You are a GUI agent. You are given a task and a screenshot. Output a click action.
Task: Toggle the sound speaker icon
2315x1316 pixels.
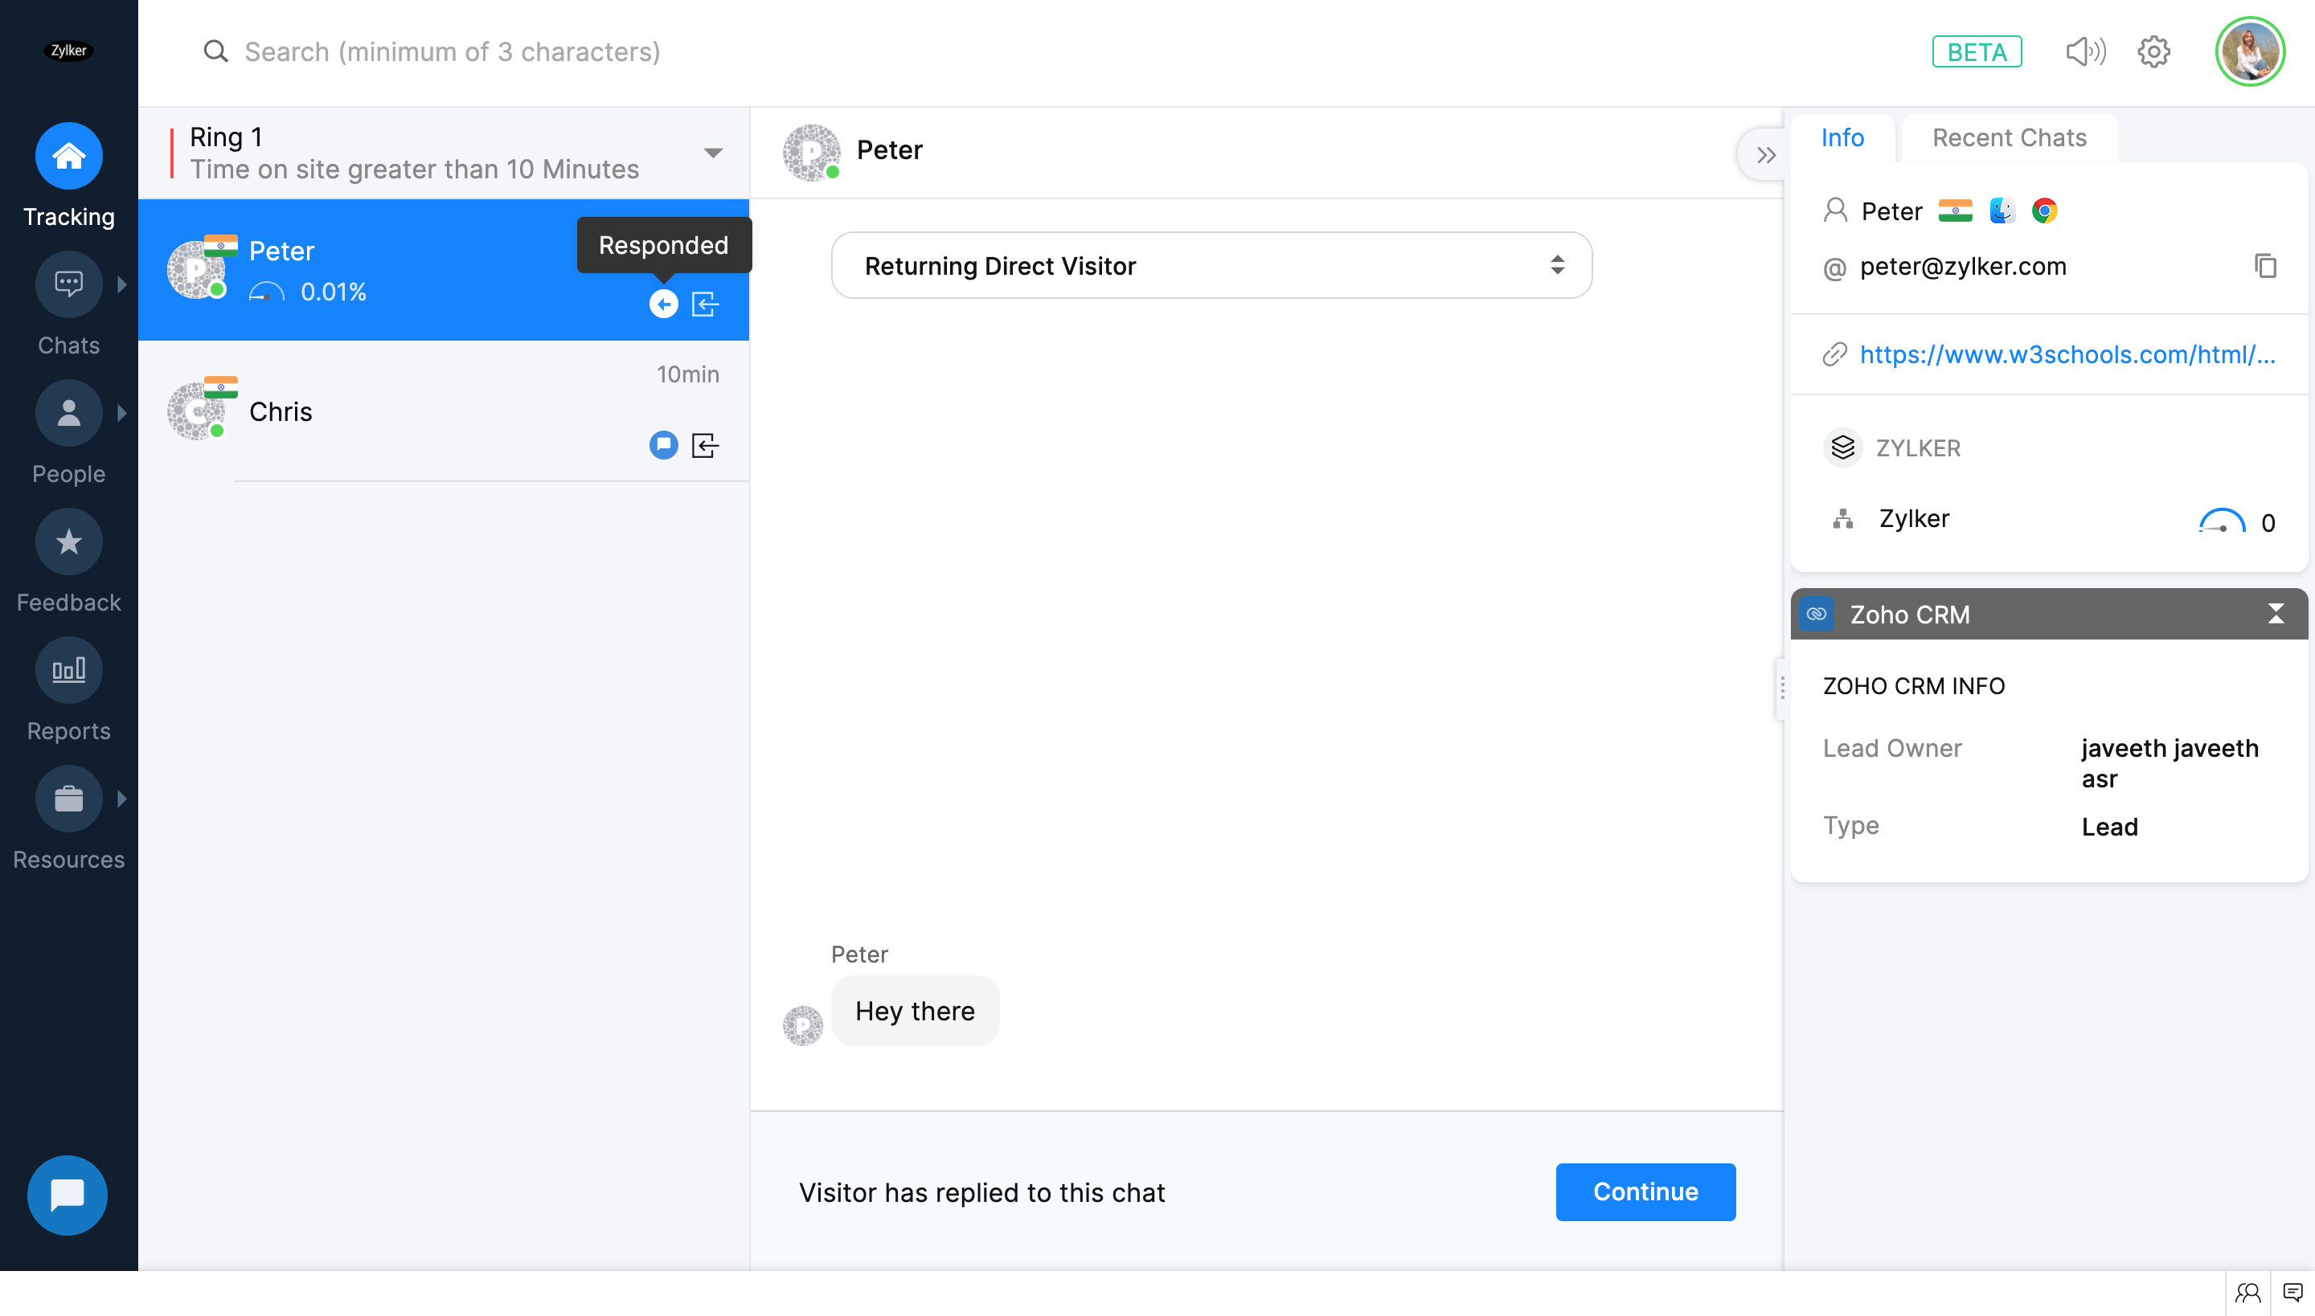pyautogui.click(x=2084, y=51)
